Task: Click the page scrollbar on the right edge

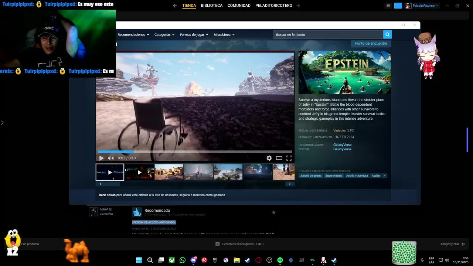Action: coord(467,140)
